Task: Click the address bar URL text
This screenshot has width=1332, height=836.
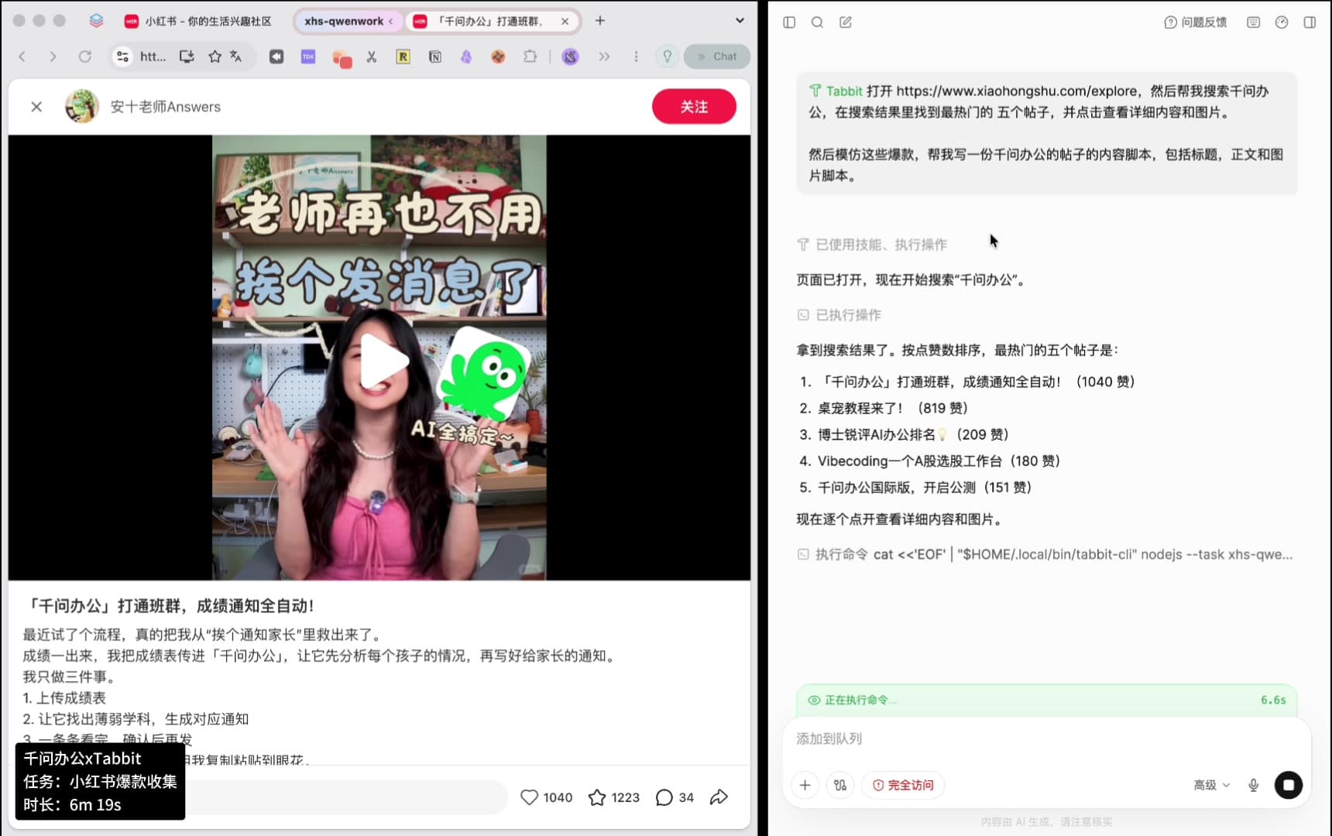Action: coord(153,57)
